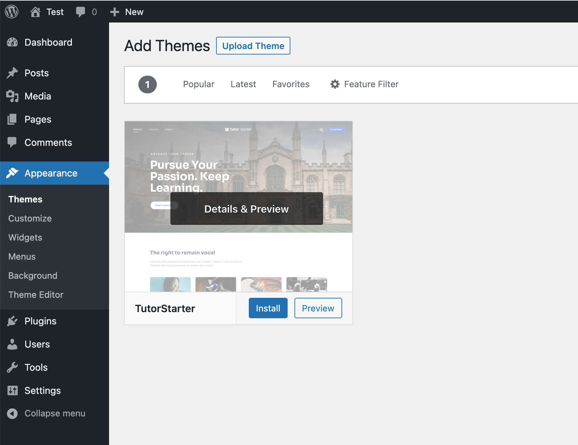
Task: Switch to the Popular themes tab
Action: 199,84
